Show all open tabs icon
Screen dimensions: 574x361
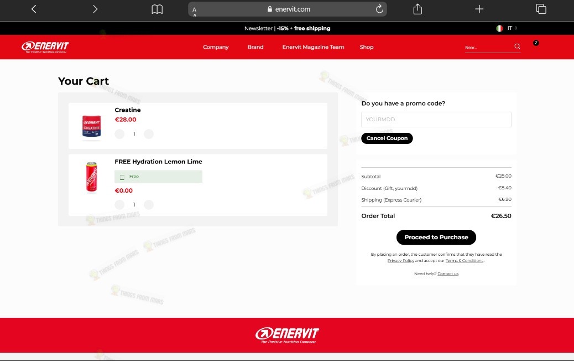pyautogui.click(x=541, y=9)
